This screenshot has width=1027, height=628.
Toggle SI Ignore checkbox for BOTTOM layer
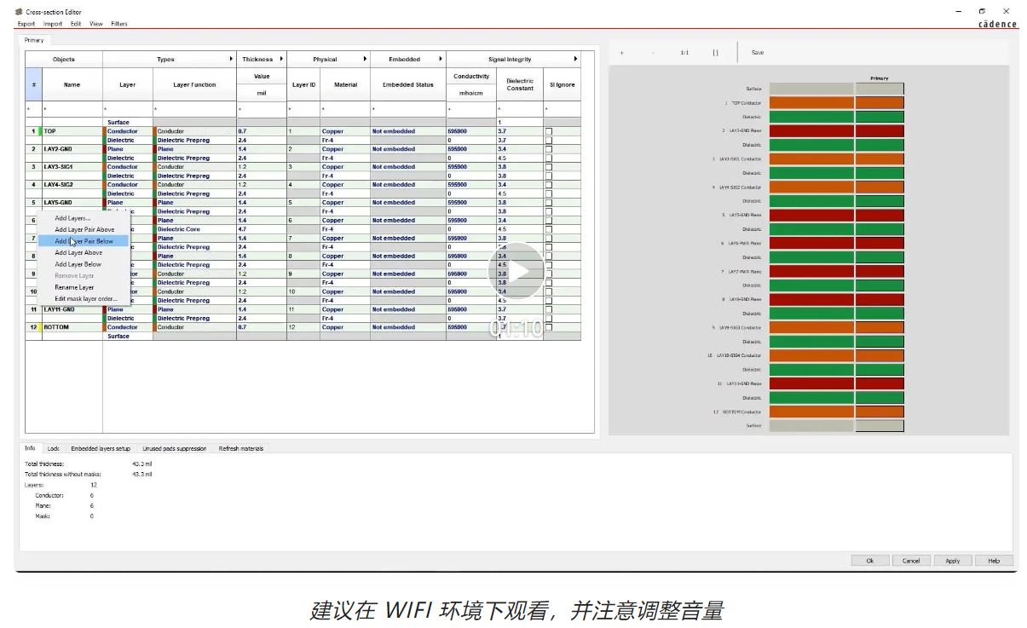[548, 327]
